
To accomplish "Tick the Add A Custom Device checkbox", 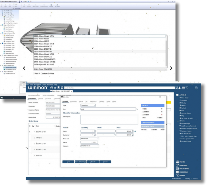I will coord(34,73).
